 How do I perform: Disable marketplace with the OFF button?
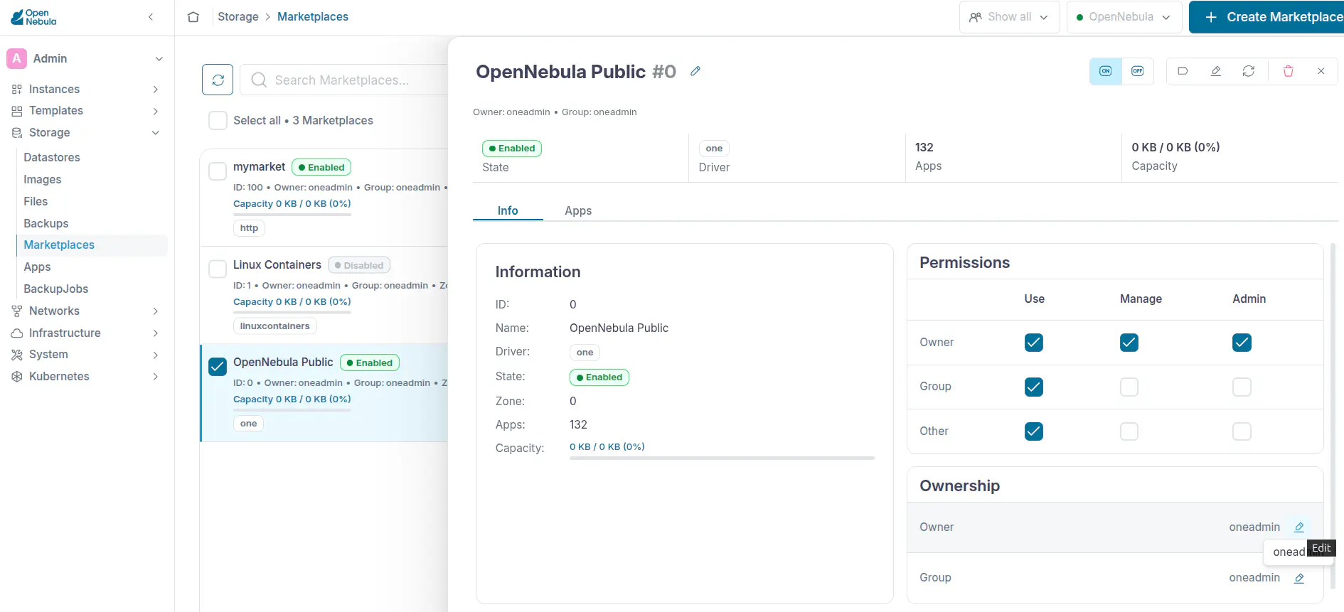point(1138,71)
